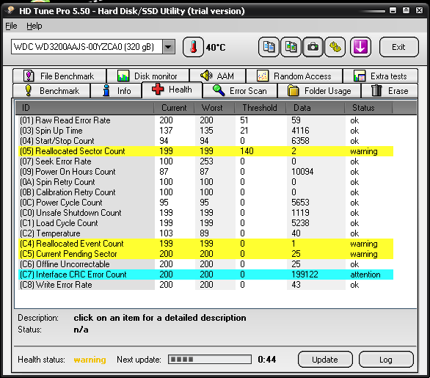Screen dimensions: 430x378
Task: Select the Write Error Rate row
Action: pos(205,285)
